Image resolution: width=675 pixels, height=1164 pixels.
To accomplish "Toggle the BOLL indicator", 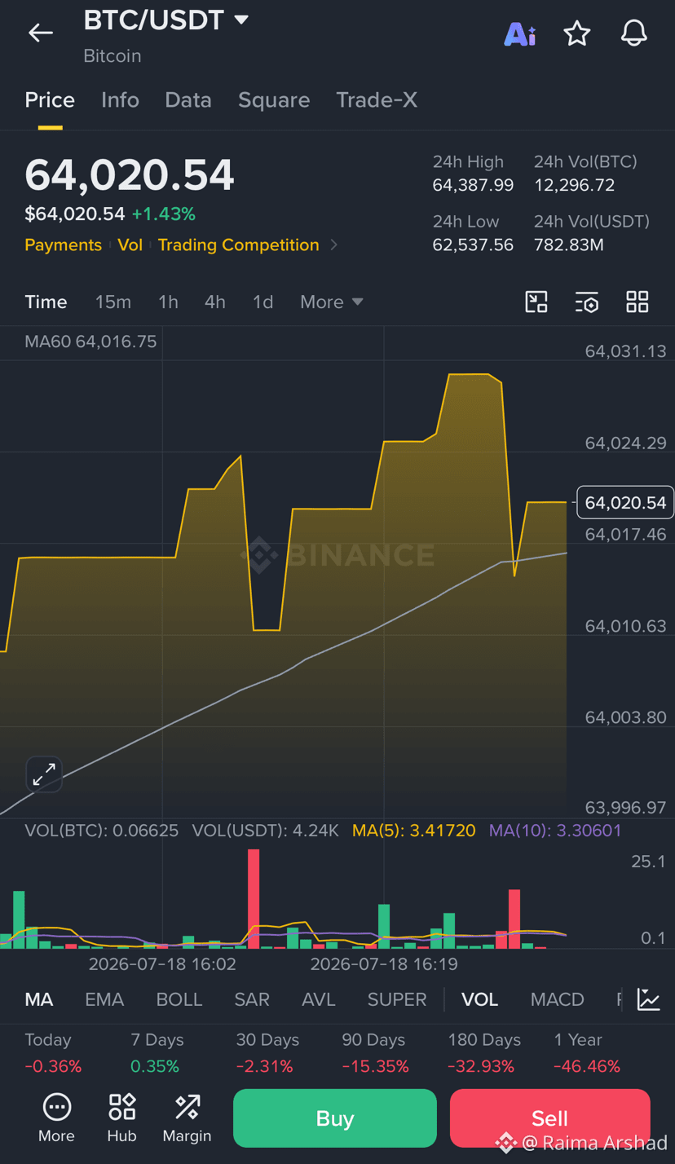I will (x=179, y=999).
